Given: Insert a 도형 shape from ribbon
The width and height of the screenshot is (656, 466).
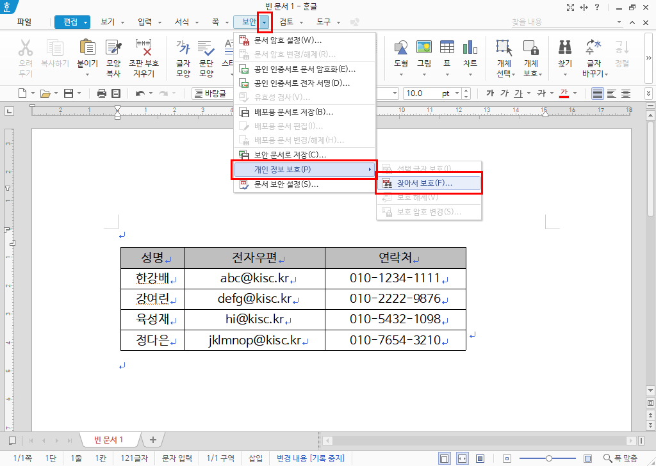Looking at the screenshot, I should coord(401,47).
